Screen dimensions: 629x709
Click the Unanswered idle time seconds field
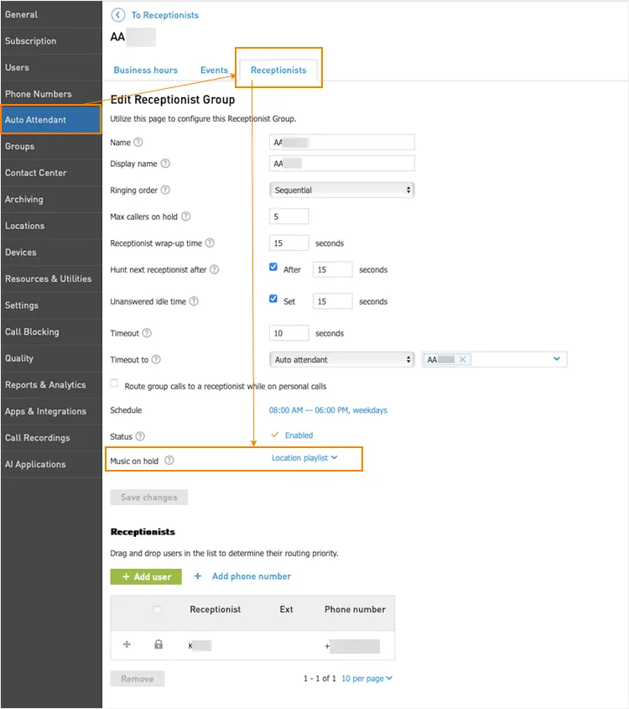[333, 301]
